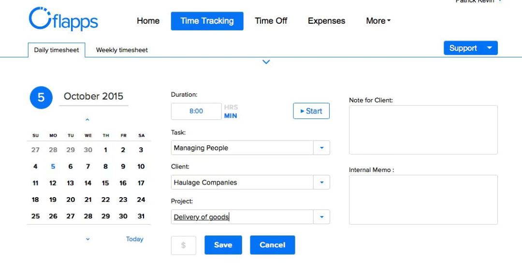Click the blue day 5 circle badge
This screenshot has height=272, width=522.
[x=41, y=97]
